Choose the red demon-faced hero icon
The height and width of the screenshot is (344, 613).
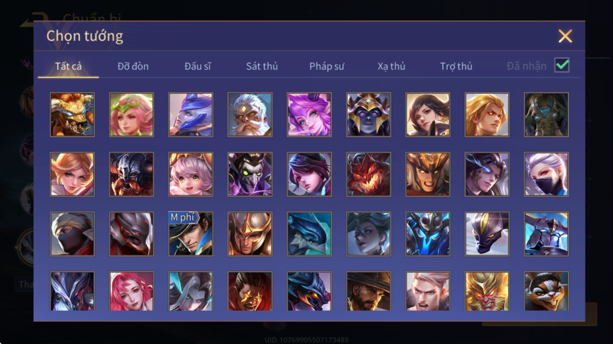[368, 174]
